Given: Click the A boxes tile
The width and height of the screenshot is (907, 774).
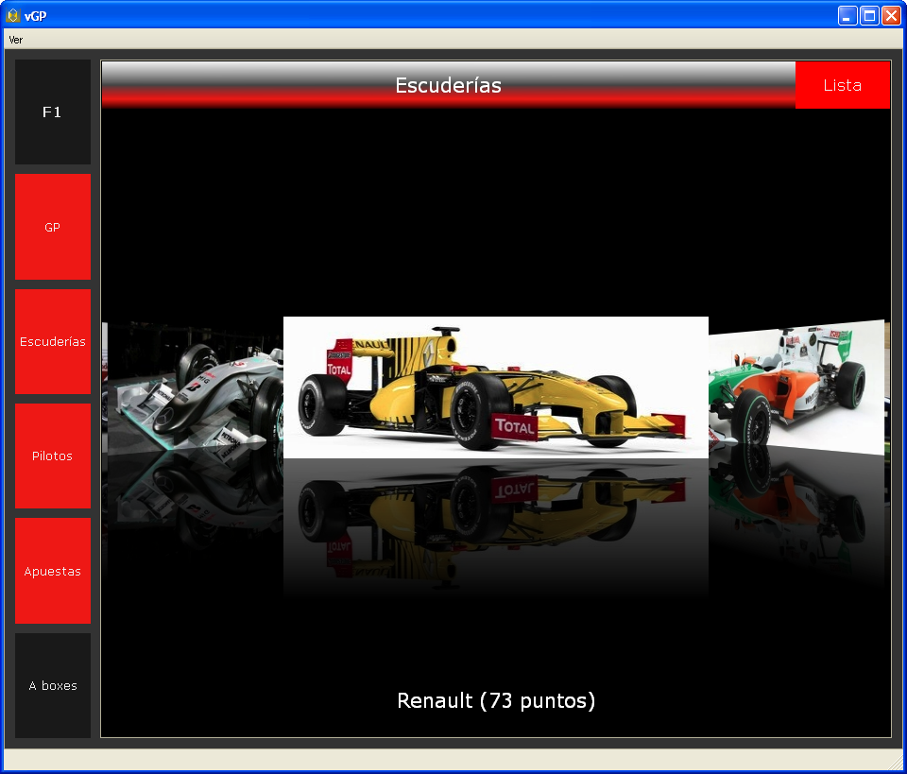Looking at the screenshot, I should click(x=53, y=685).
